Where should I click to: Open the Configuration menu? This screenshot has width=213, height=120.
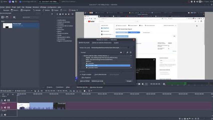pyautogui.click(x=52, y=7)
